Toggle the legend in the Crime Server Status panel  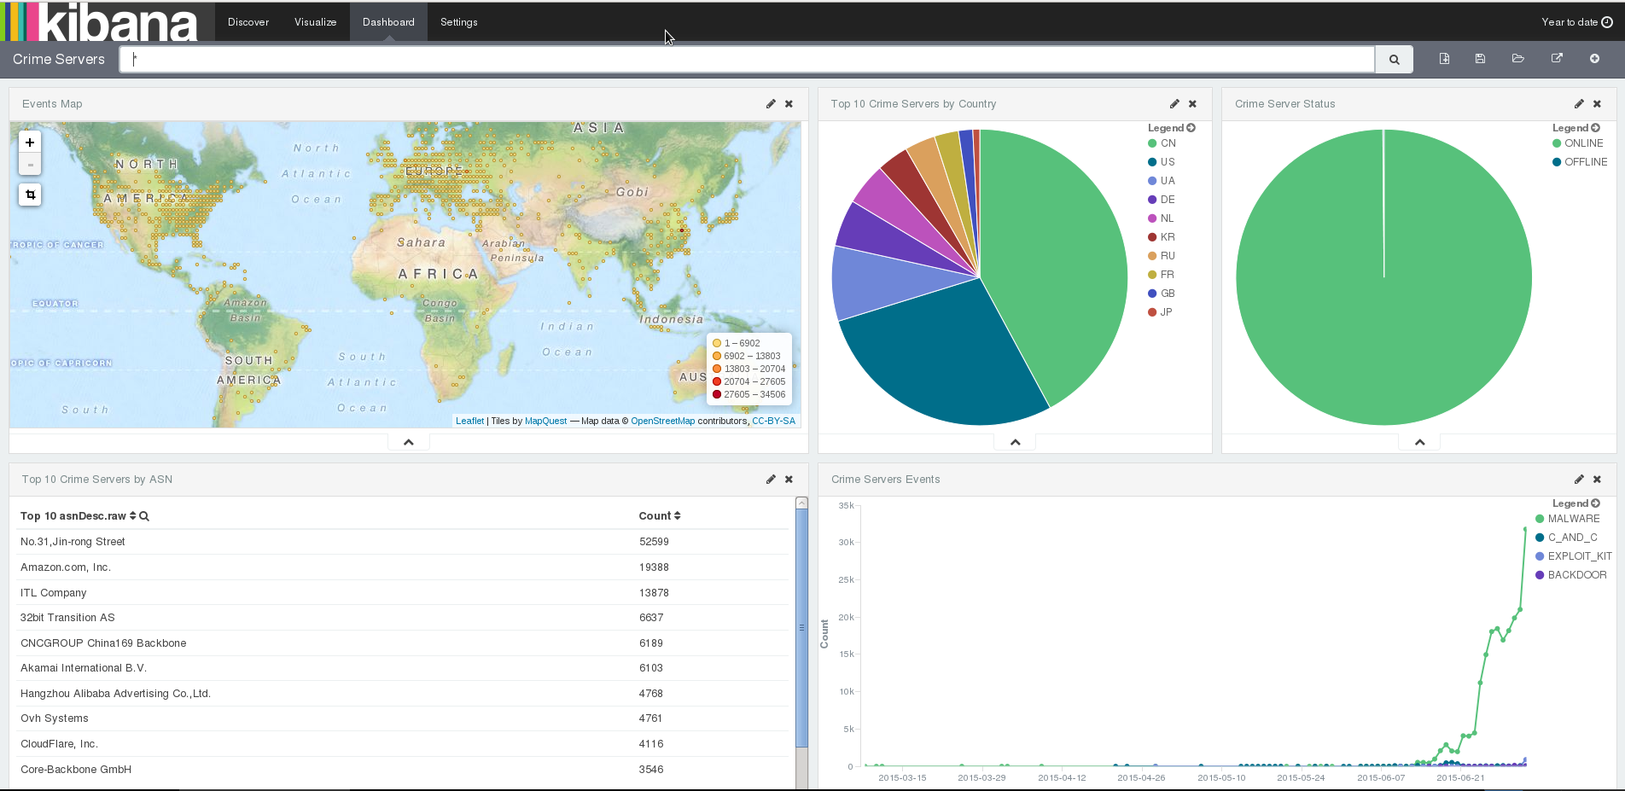click(1576, 128)
